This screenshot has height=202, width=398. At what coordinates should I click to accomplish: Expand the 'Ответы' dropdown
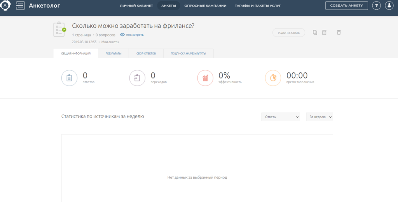[x=280, y=117]
